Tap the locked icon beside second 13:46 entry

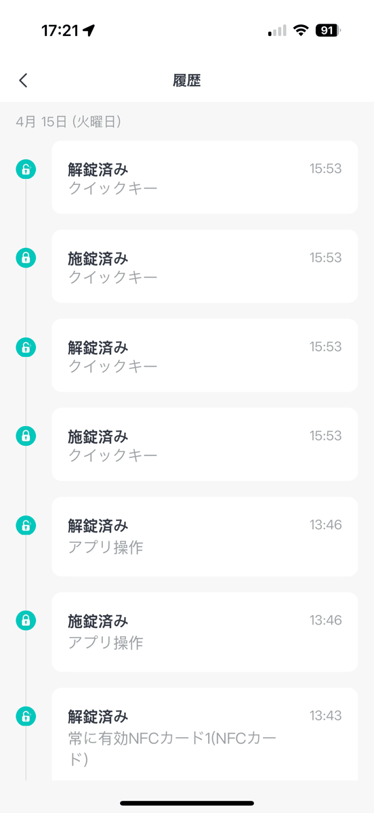[x=26, y=620]
